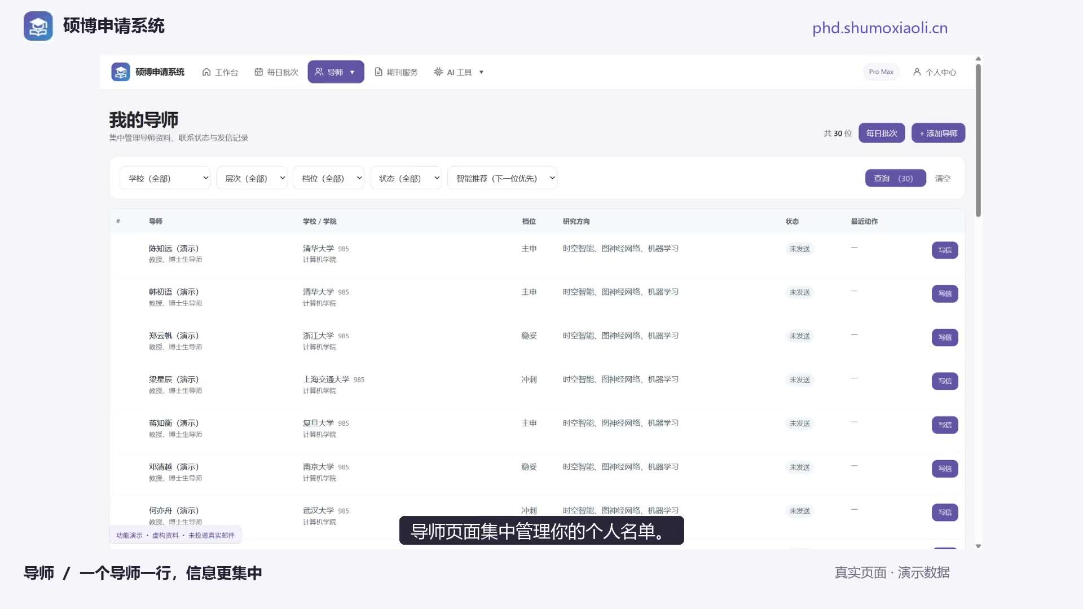Image resolution: width=1083 pixels, height=609 pixels.
Task: Click 写信 for 何亦舟
Action: pyautogui.click(x=945, y=512)
